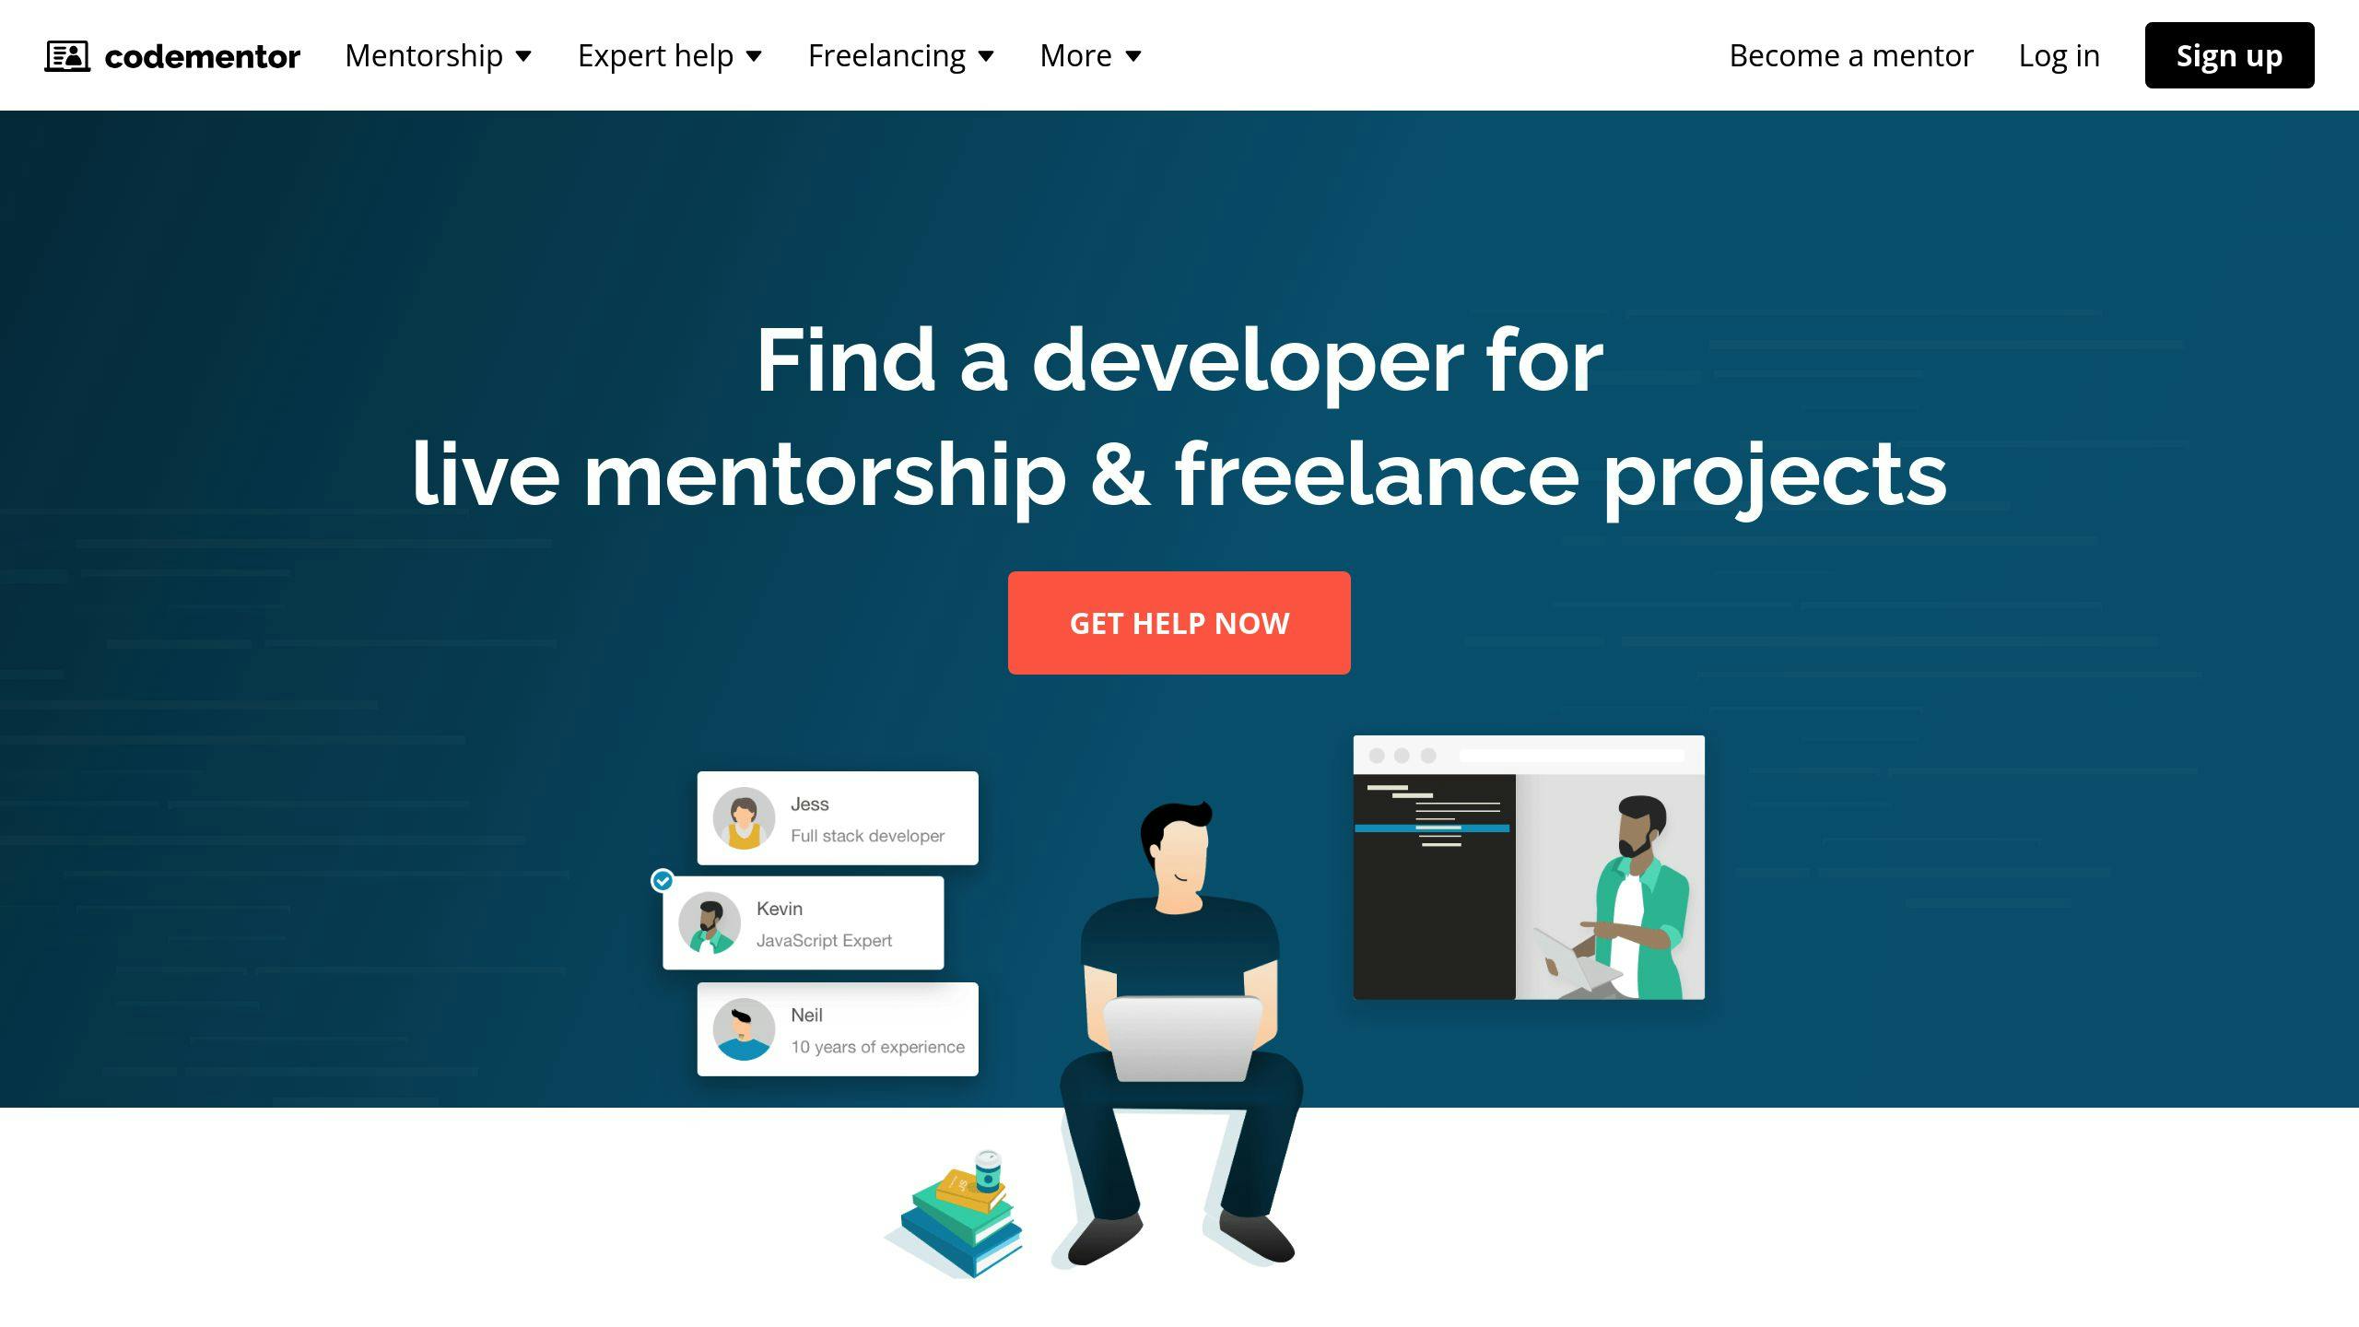Expand the Expert help dropdown menu
The image size is (2359, 1327).
(x=671, y=55)
